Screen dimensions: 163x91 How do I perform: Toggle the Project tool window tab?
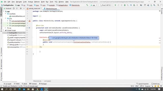[1, 12]
